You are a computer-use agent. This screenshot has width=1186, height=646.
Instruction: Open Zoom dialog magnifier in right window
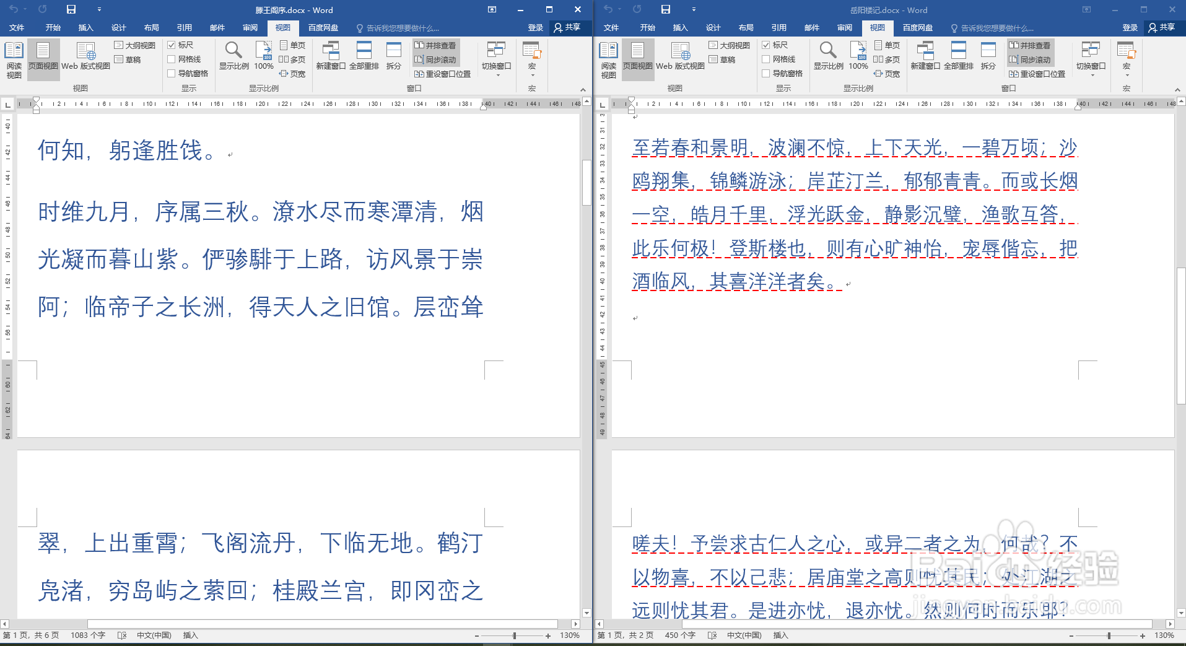(x=828, y=56)
